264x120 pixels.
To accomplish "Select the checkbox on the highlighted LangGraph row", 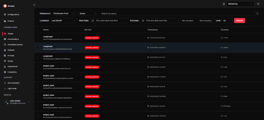I will [38, 48].
